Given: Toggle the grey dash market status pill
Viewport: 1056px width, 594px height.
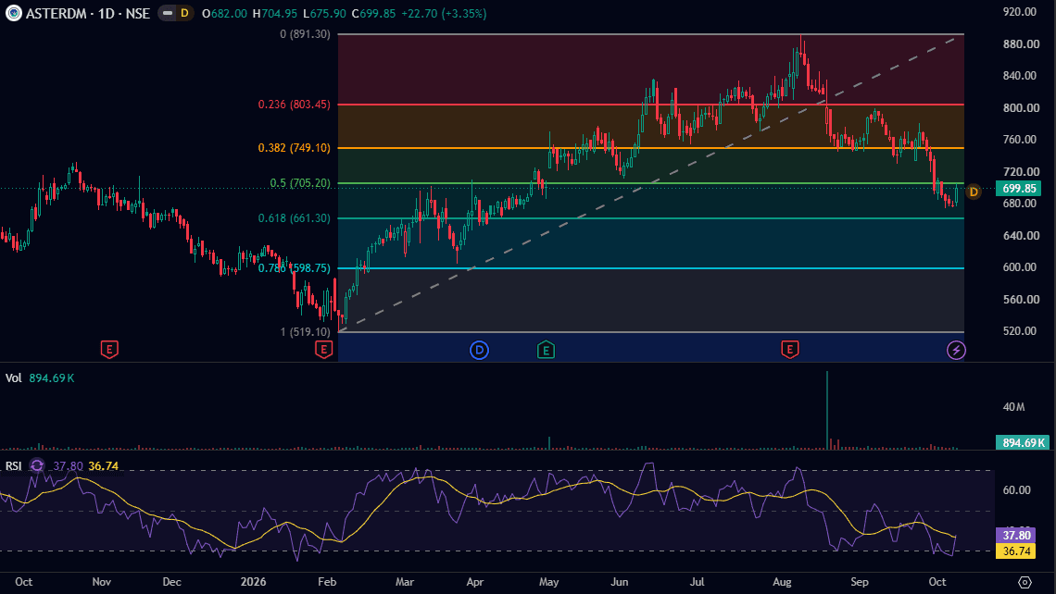Looking at the screenshot, I should coord(167,13).
